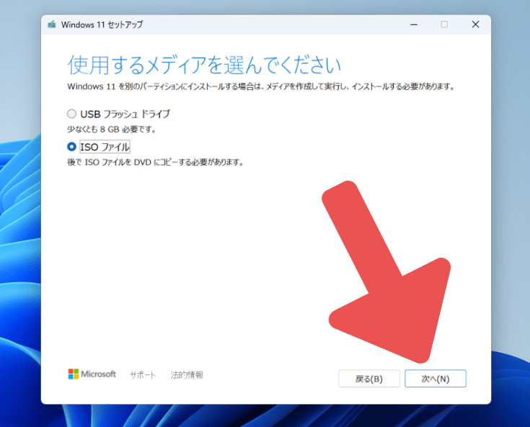Click the heading 使用するメディアを選んでください
This screenshot has height=427, width=530.
(204, 65)
